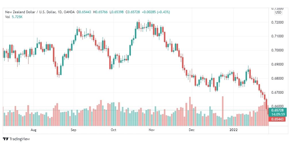The width and height of the screenshot is (291, 144).
Task: Select the Nov label on time axis
Action: point(152,130)
